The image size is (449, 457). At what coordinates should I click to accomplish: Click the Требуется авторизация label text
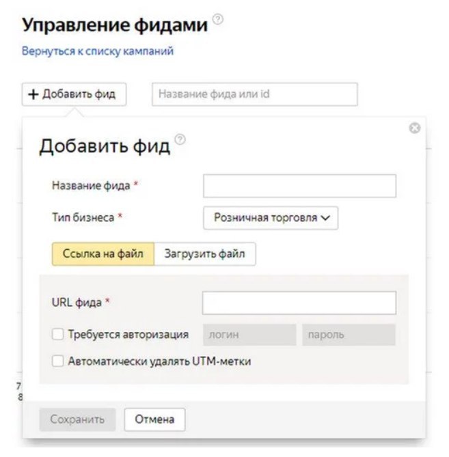point(128,335)
